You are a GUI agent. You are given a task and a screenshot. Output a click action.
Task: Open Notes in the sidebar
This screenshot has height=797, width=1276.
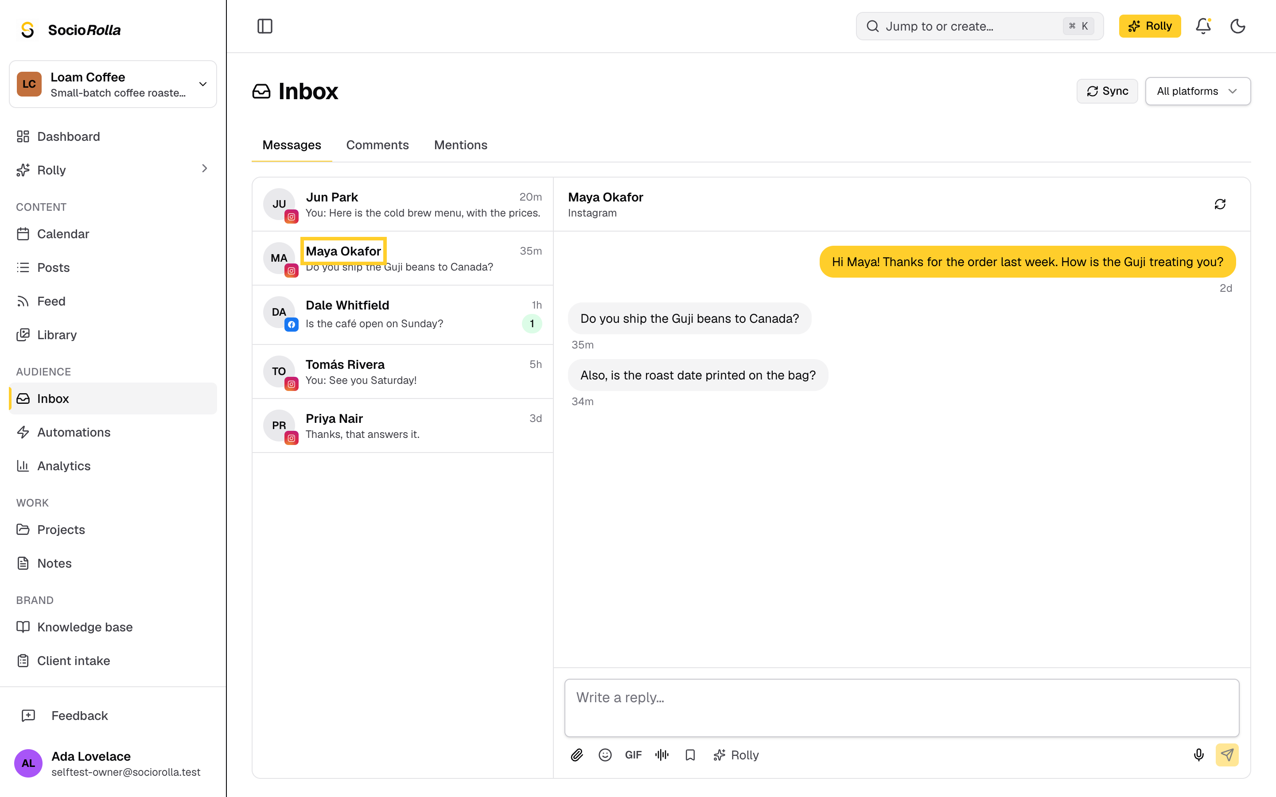click(x=113, y=564)
